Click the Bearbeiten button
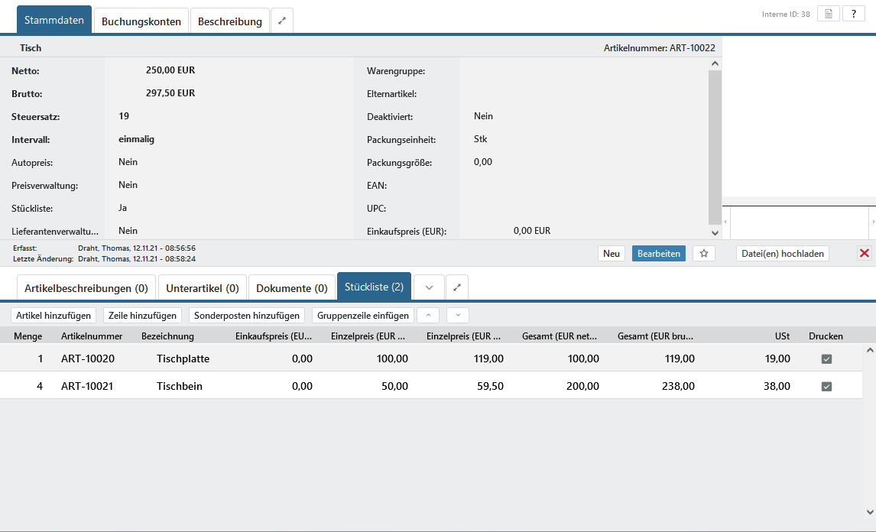Viewport: 876px width, 532px height. coord(659,254)
